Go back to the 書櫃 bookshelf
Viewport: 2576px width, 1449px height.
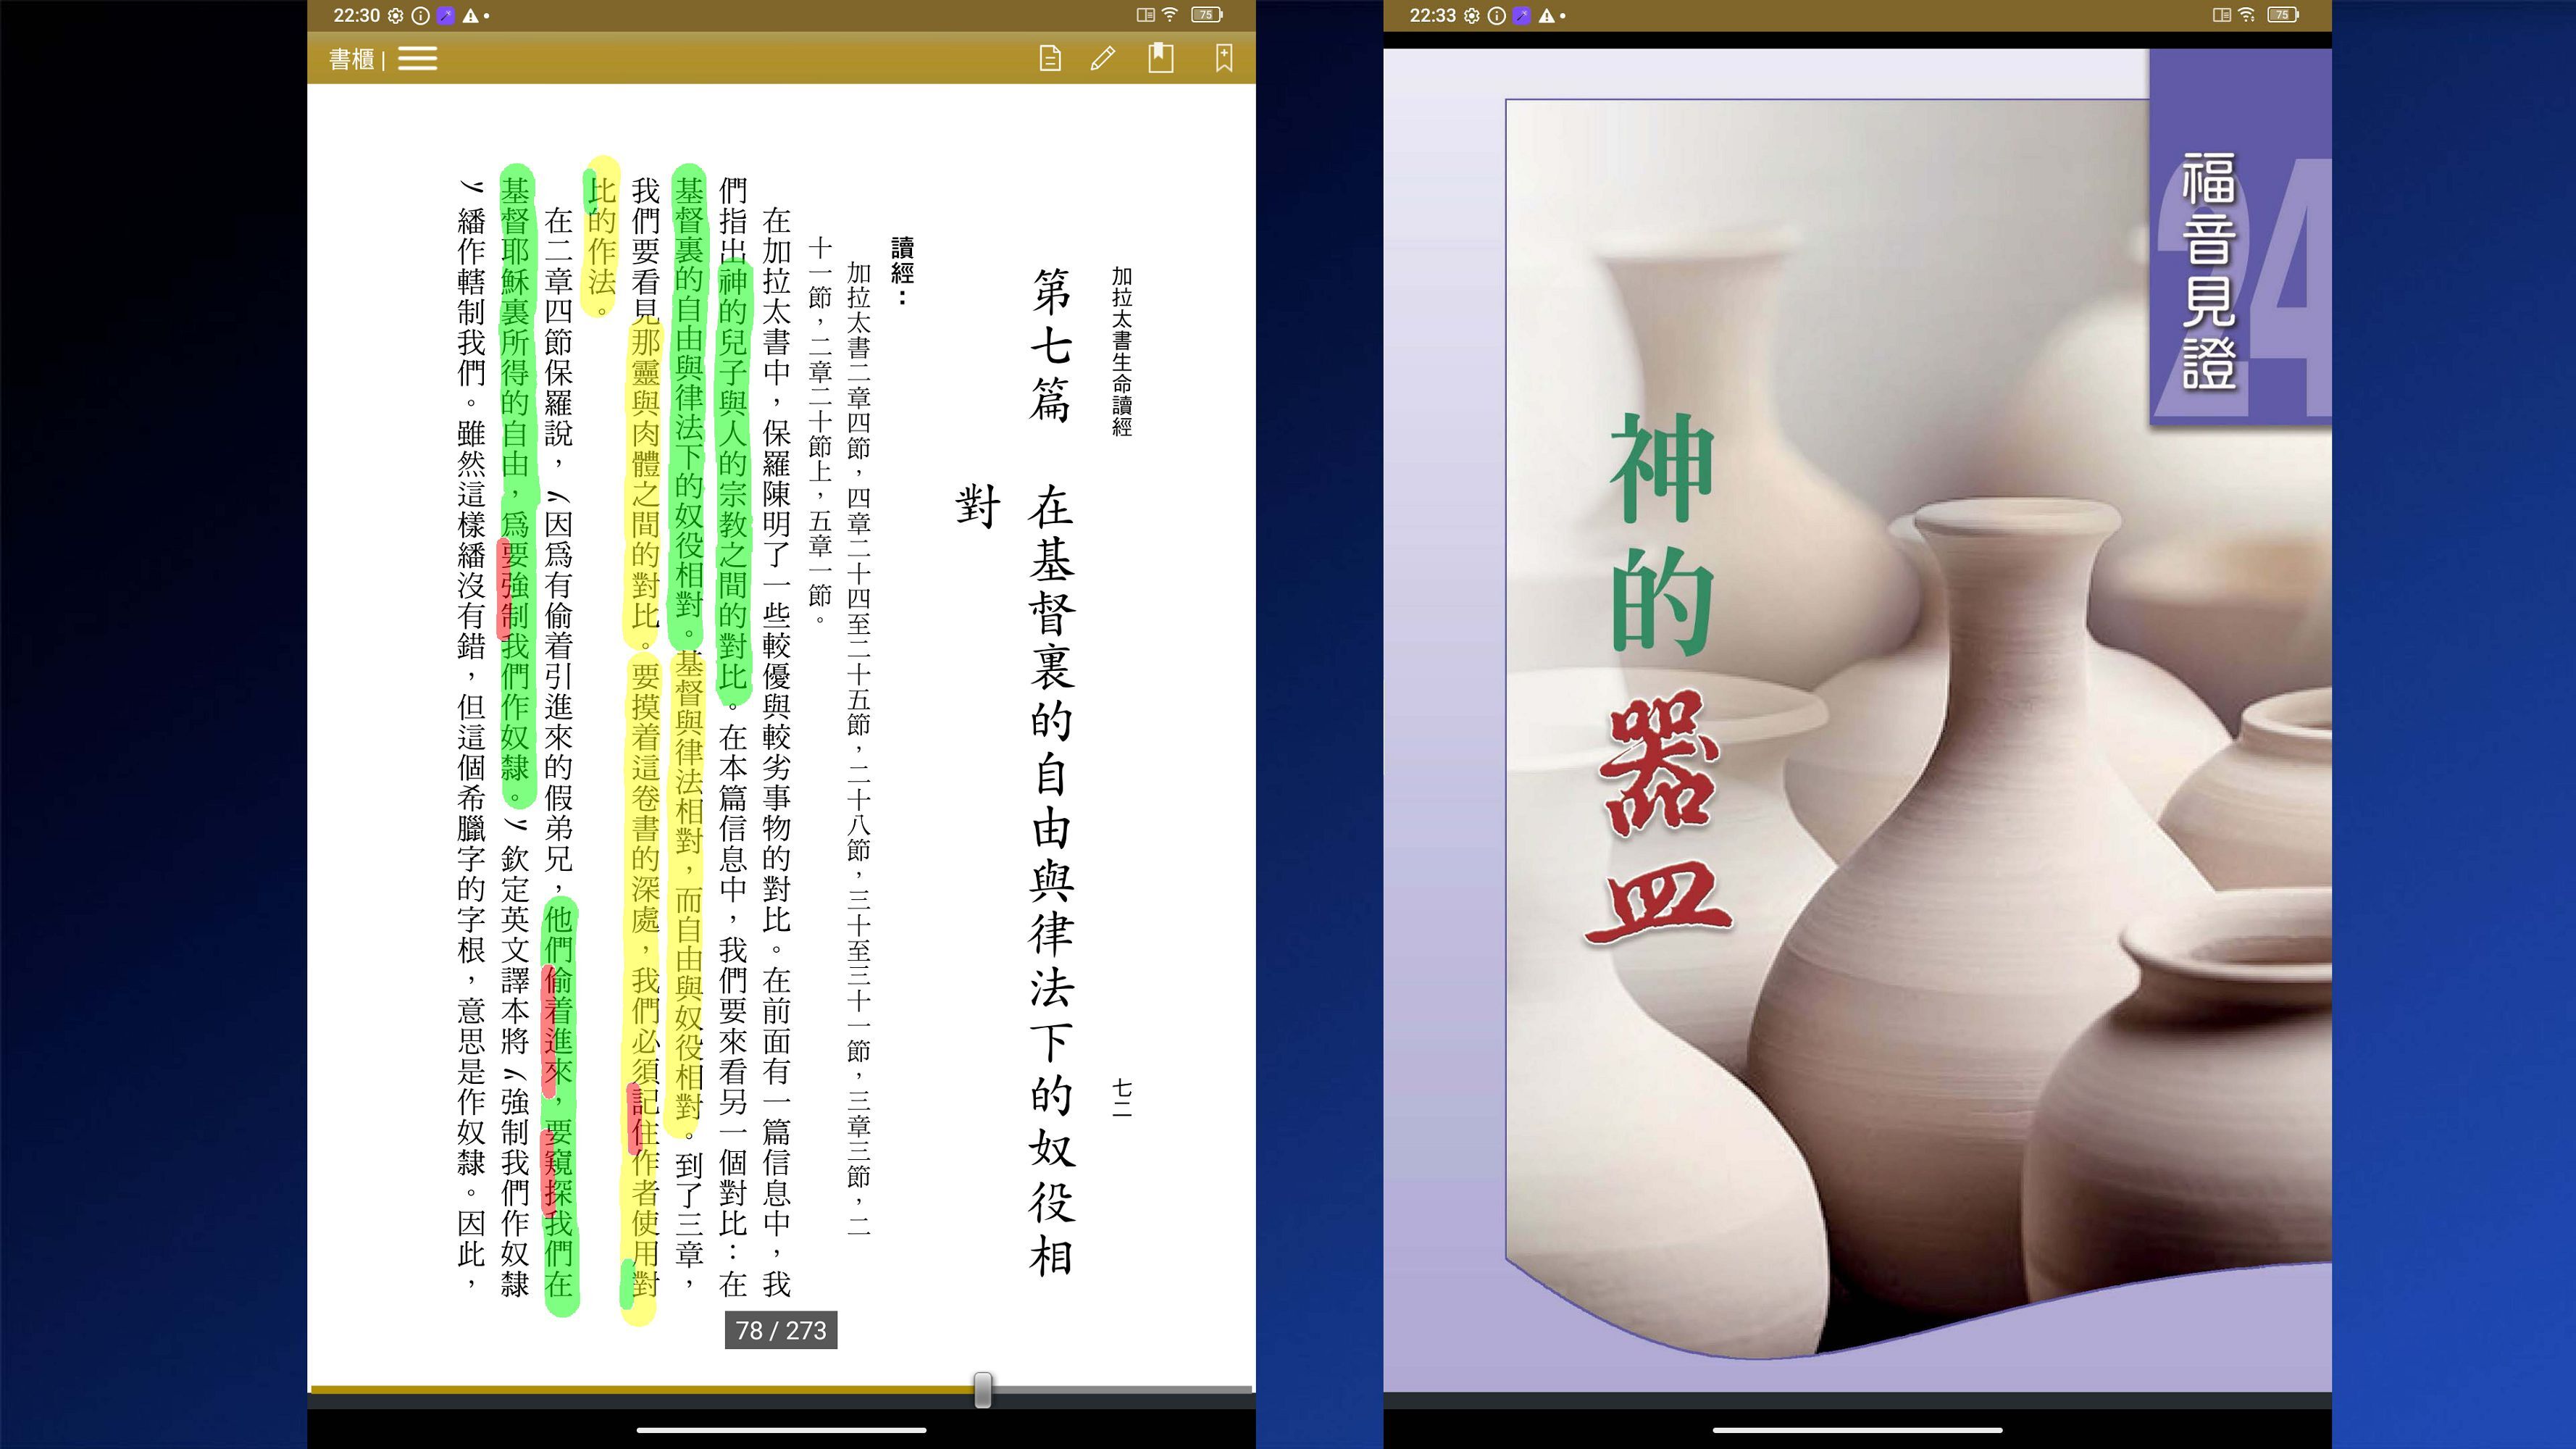point(351,59)
